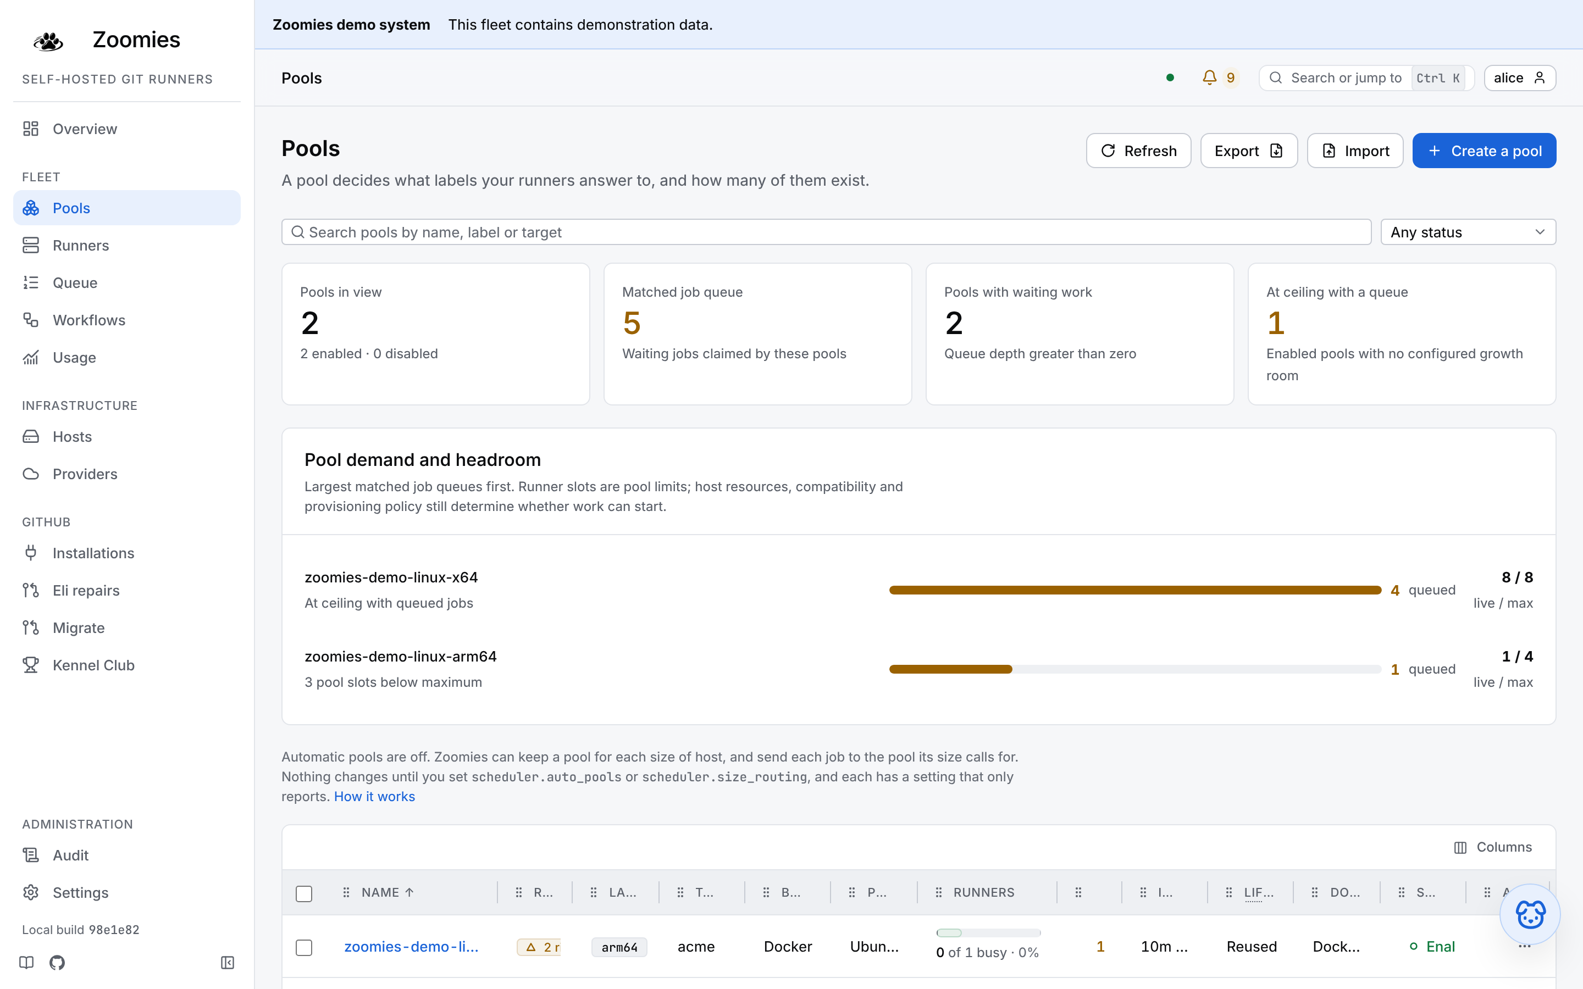Viewport: 1583px width, 989px height.
Task: Toggle the select-all checkbox in table header
Action: [x=304, y=893]
